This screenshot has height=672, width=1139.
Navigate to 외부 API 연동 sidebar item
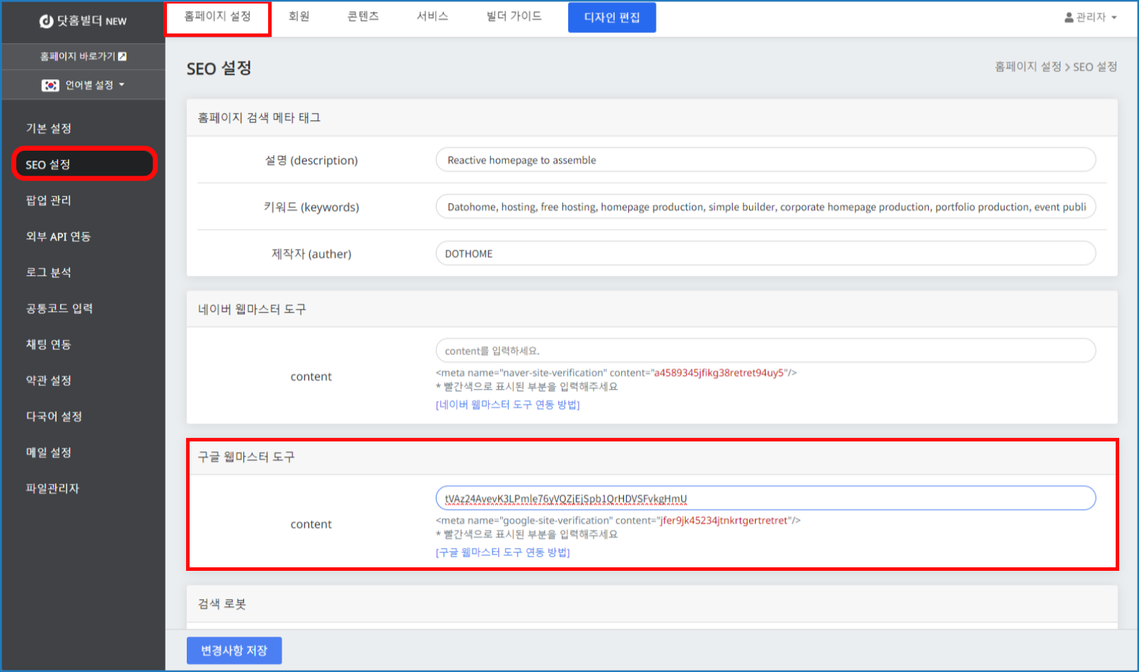click(x=58, y=237)
